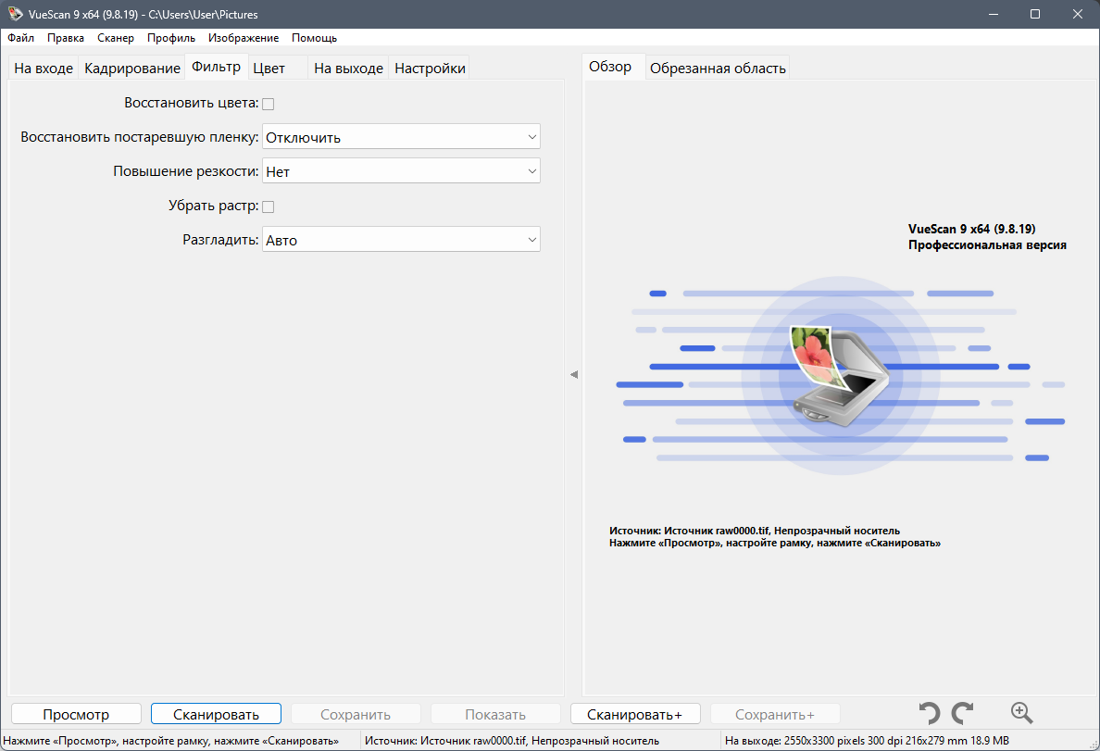Rotate image counterclockwise with the left arrow icon

pyautogui.click(x=930, y=713)
